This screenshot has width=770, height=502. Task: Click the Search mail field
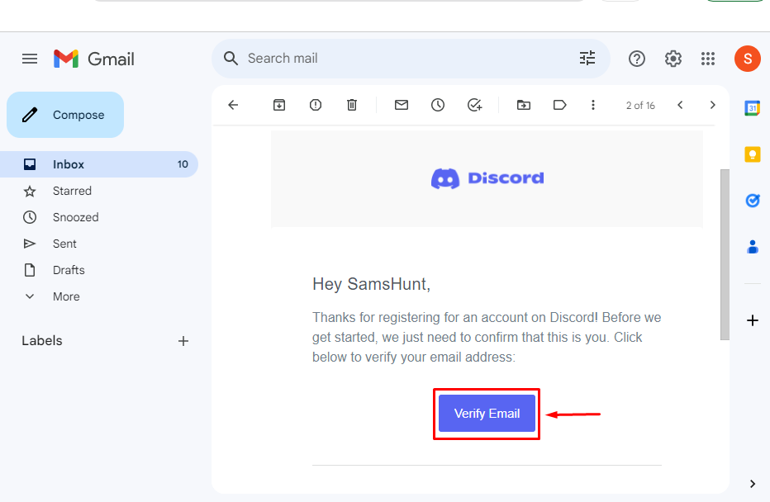[x=411, y=59]
